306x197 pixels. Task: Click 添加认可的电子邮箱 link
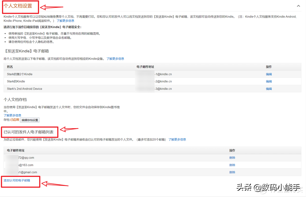(17, 180)
